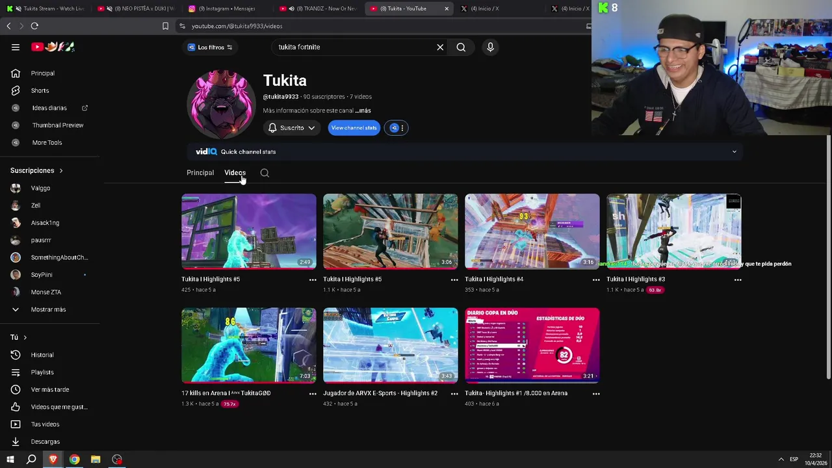
Task: Close the Tukita YouTube browser tab
Action: (447, 8)
